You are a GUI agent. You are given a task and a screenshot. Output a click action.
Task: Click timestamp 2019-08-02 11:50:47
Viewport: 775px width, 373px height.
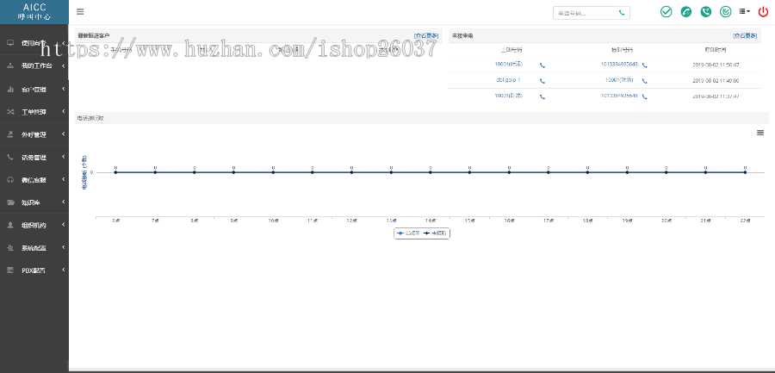[x=716, y=65]
